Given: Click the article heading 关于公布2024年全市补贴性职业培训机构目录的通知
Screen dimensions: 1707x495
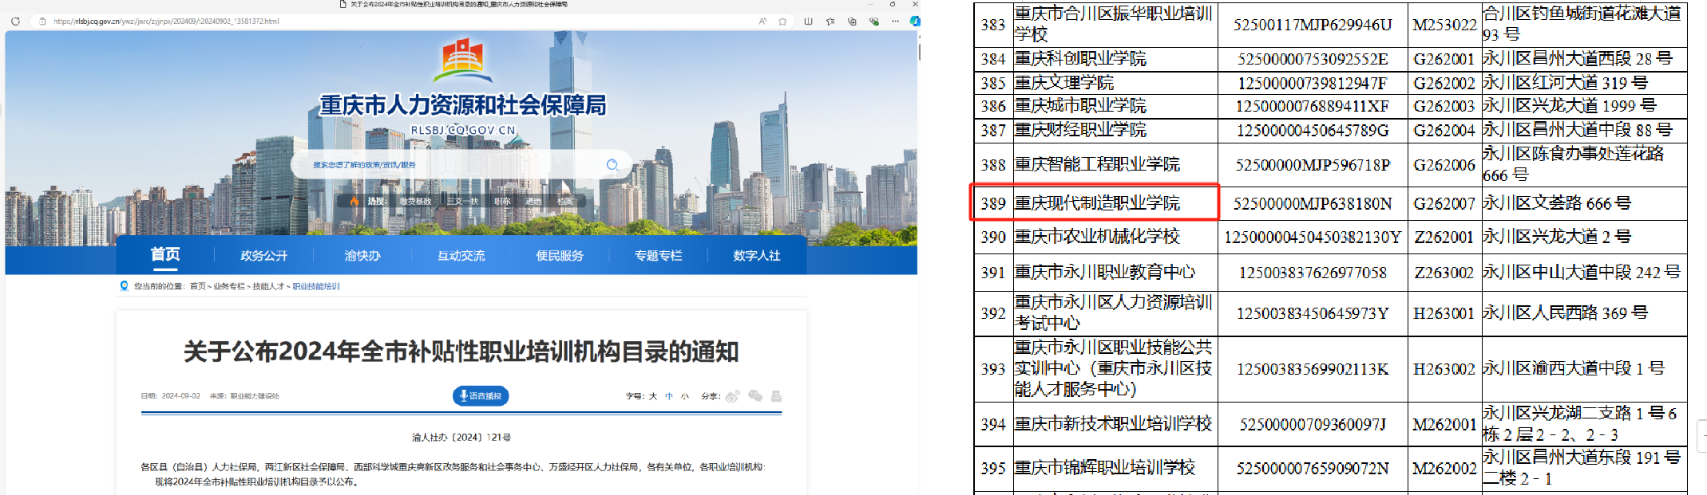Looking at the screenshot, I should click(461, 352).
